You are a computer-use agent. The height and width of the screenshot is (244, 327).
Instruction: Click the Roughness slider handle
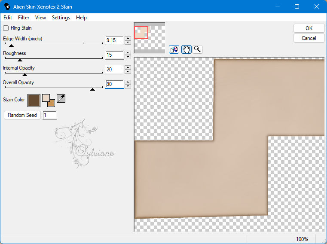pyautogui.click(x=20, y=60)
